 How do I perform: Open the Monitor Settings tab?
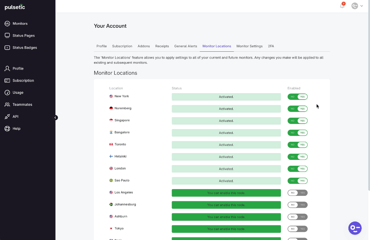pyautogui.click(x=249, y=46)
